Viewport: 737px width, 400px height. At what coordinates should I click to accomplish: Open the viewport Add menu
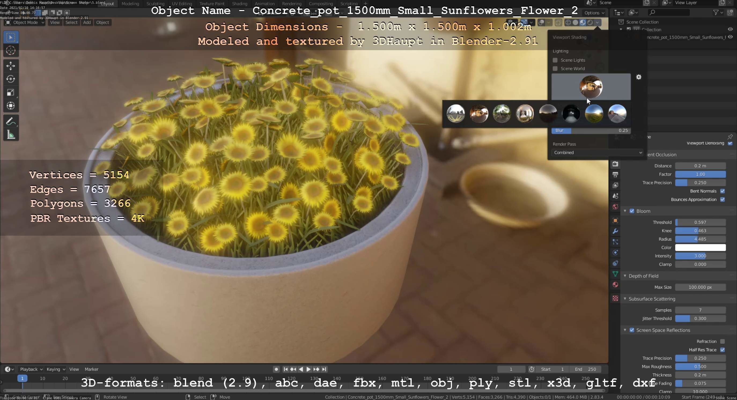(x=87, y=23)
